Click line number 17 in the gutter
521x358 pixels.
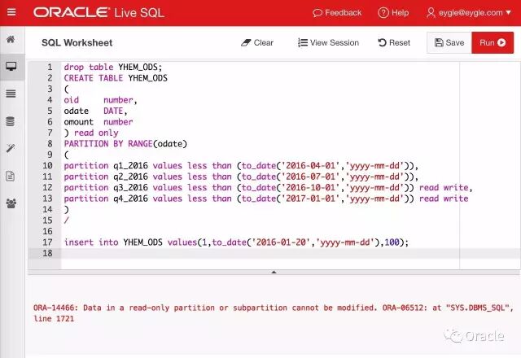tap(47, 242)
